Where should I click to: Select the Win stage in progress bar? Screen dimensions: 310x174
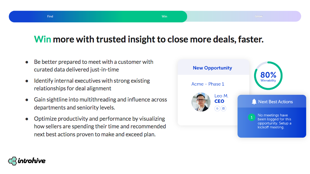(164, 17)
